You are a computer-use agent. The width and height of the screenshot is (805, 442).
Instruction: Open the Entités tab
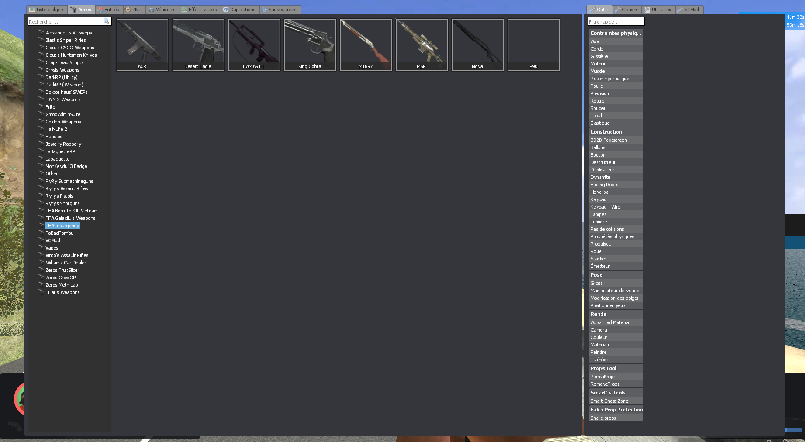(x=108, y=10)
